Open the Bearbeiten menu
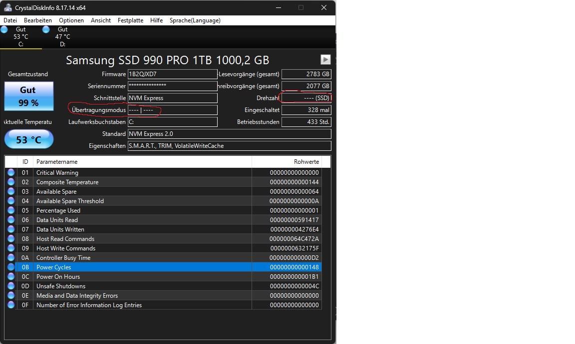Screen dimensions: 575x344 [x=38, y=20]
